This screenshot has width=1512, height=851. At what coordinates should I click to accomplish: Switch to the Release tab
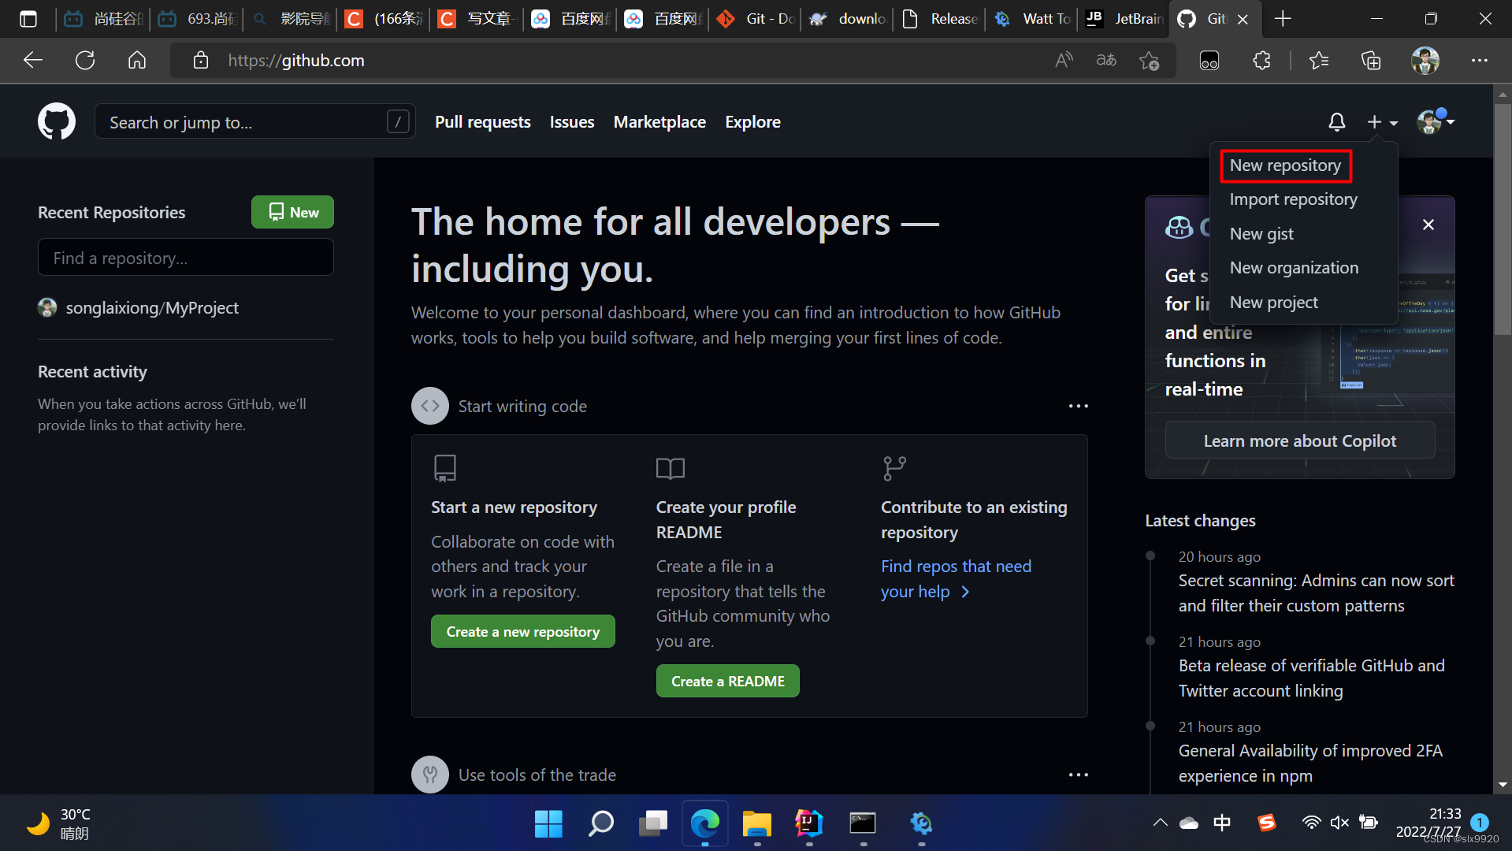[x=939, y=19]
